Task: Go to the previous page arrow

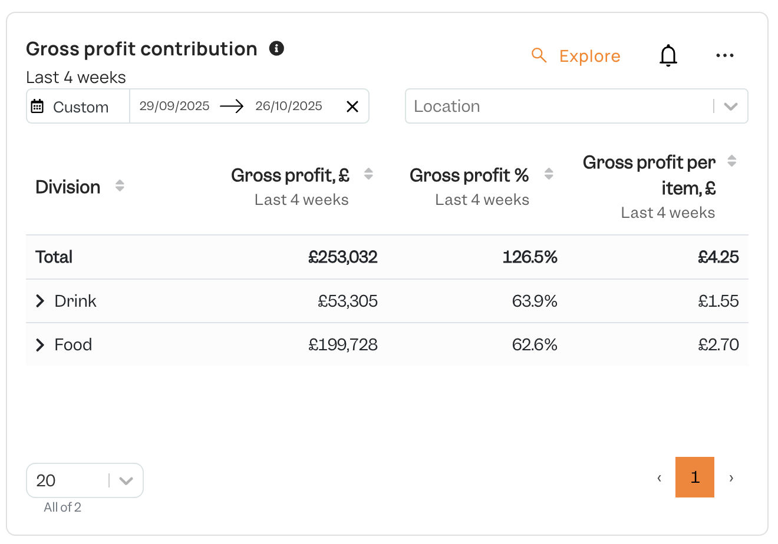Action: [659, 477]
